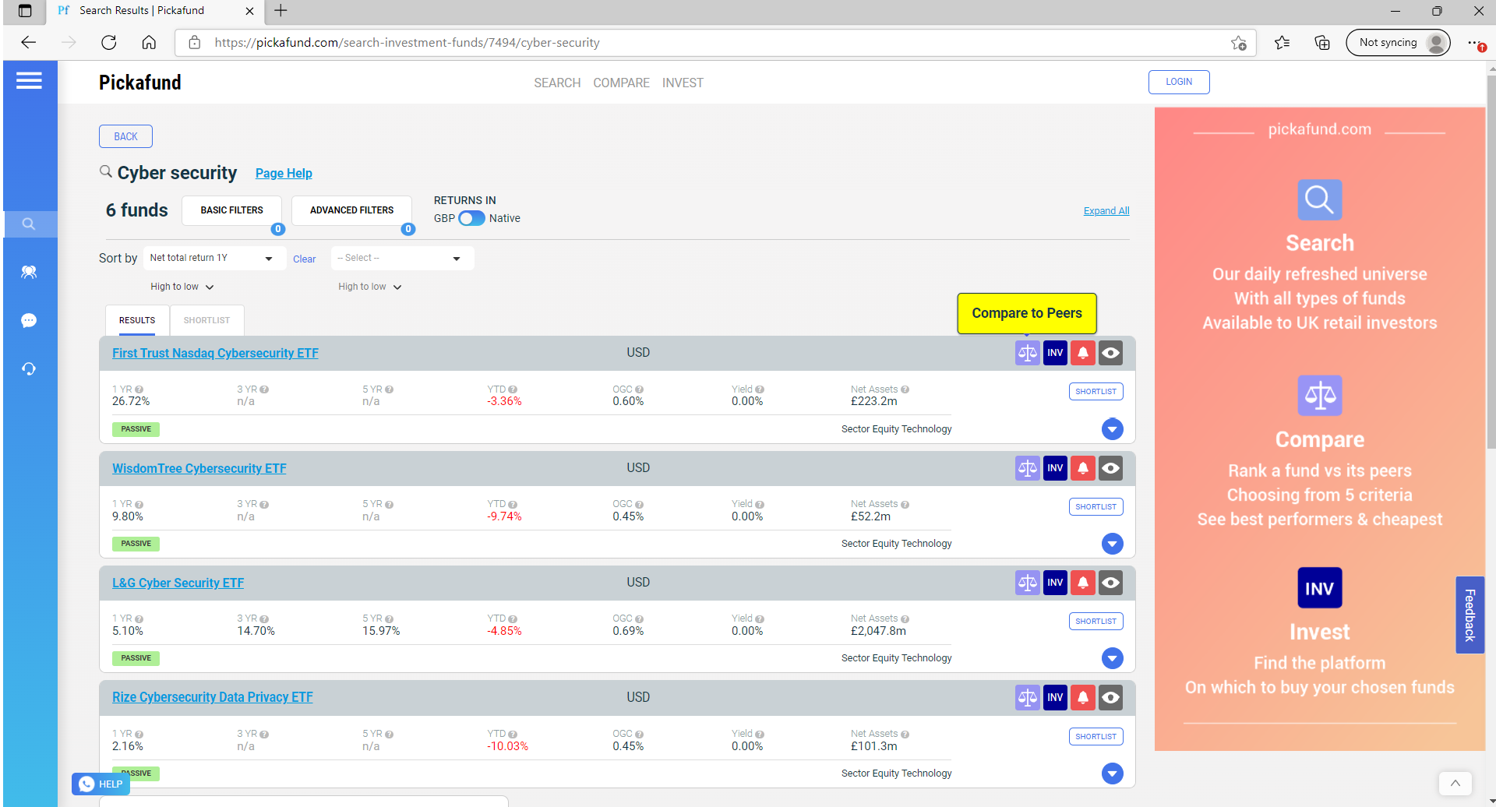Click the support headset icon in sidebar
The image size is (1496, 807).
[x=29, y=369]
